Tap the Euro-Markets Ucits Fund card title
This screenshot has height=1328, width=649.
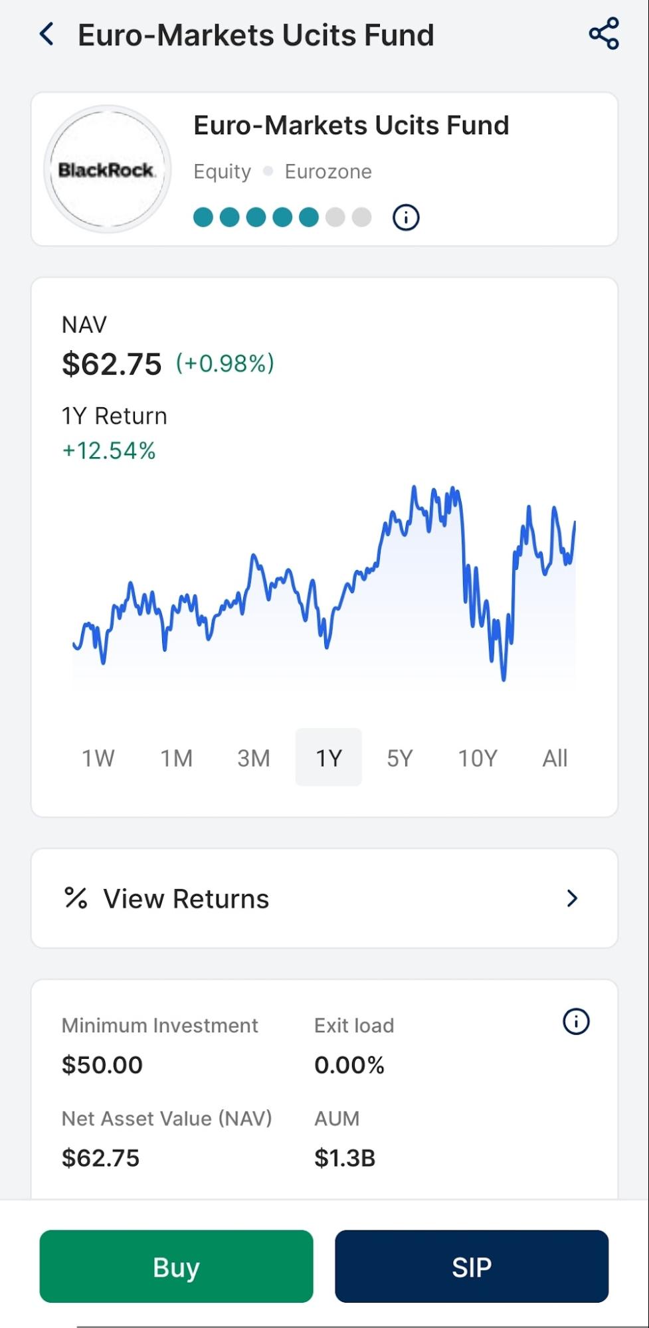click(351, 125)
